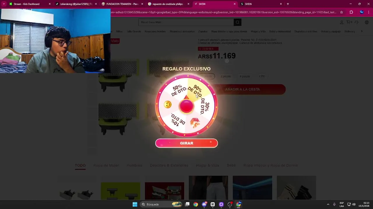Open Task View on the taskbar
The image size is (373, 209).
(187, 204)
